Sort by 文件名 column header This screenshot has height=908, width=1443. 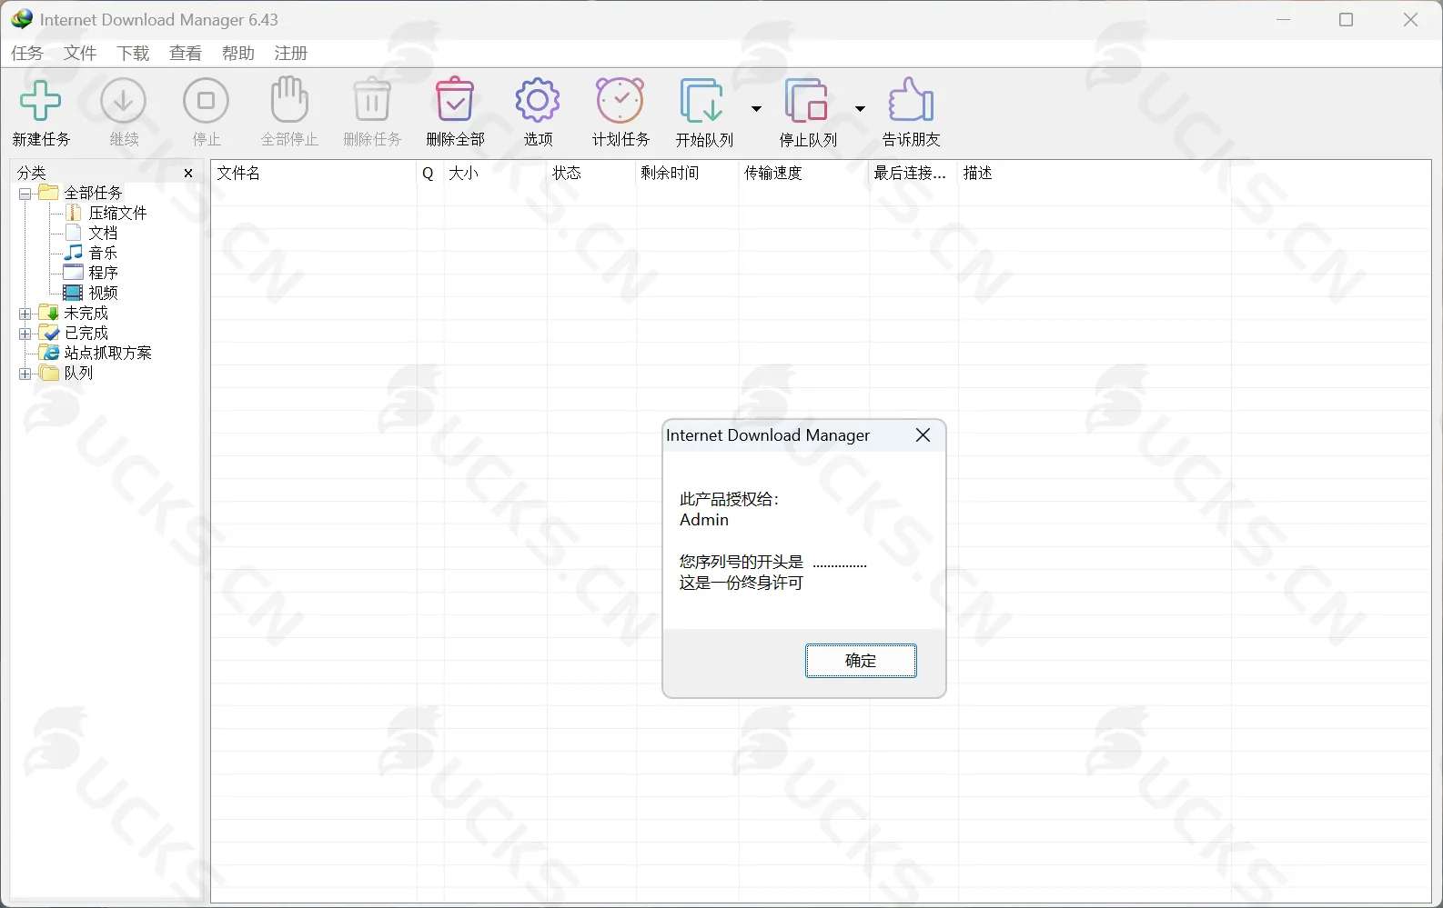point(314,173)
